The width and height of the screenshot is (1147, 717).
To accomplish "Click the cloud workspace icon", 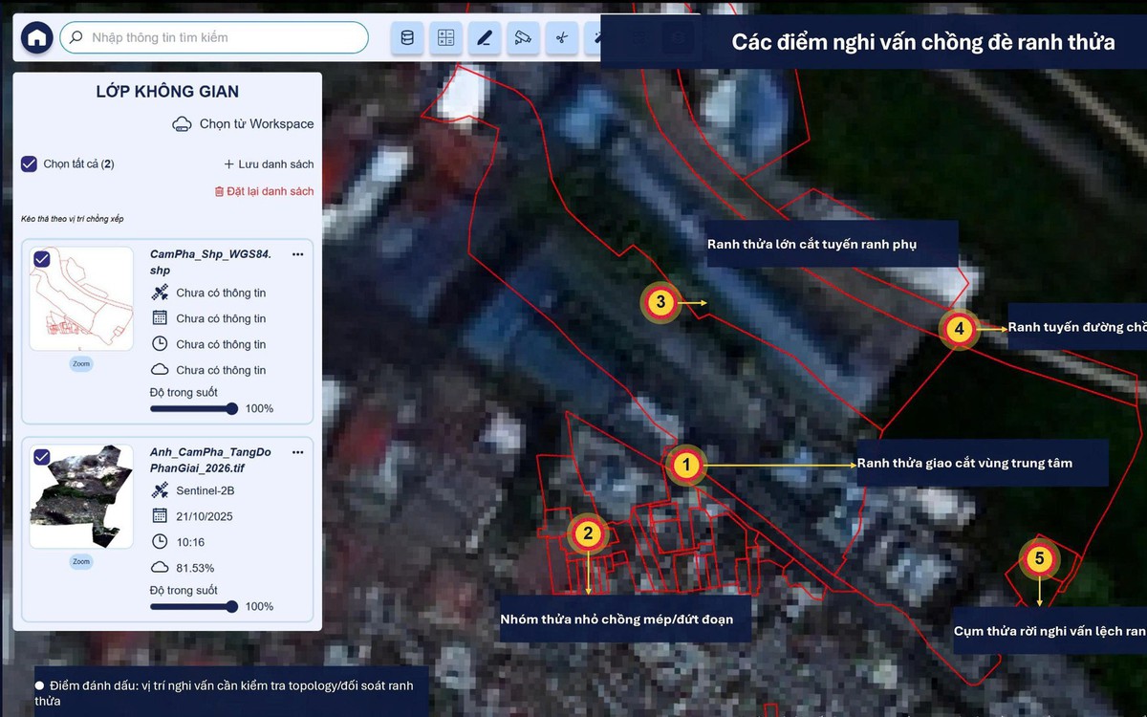I will tap(182, 124).
